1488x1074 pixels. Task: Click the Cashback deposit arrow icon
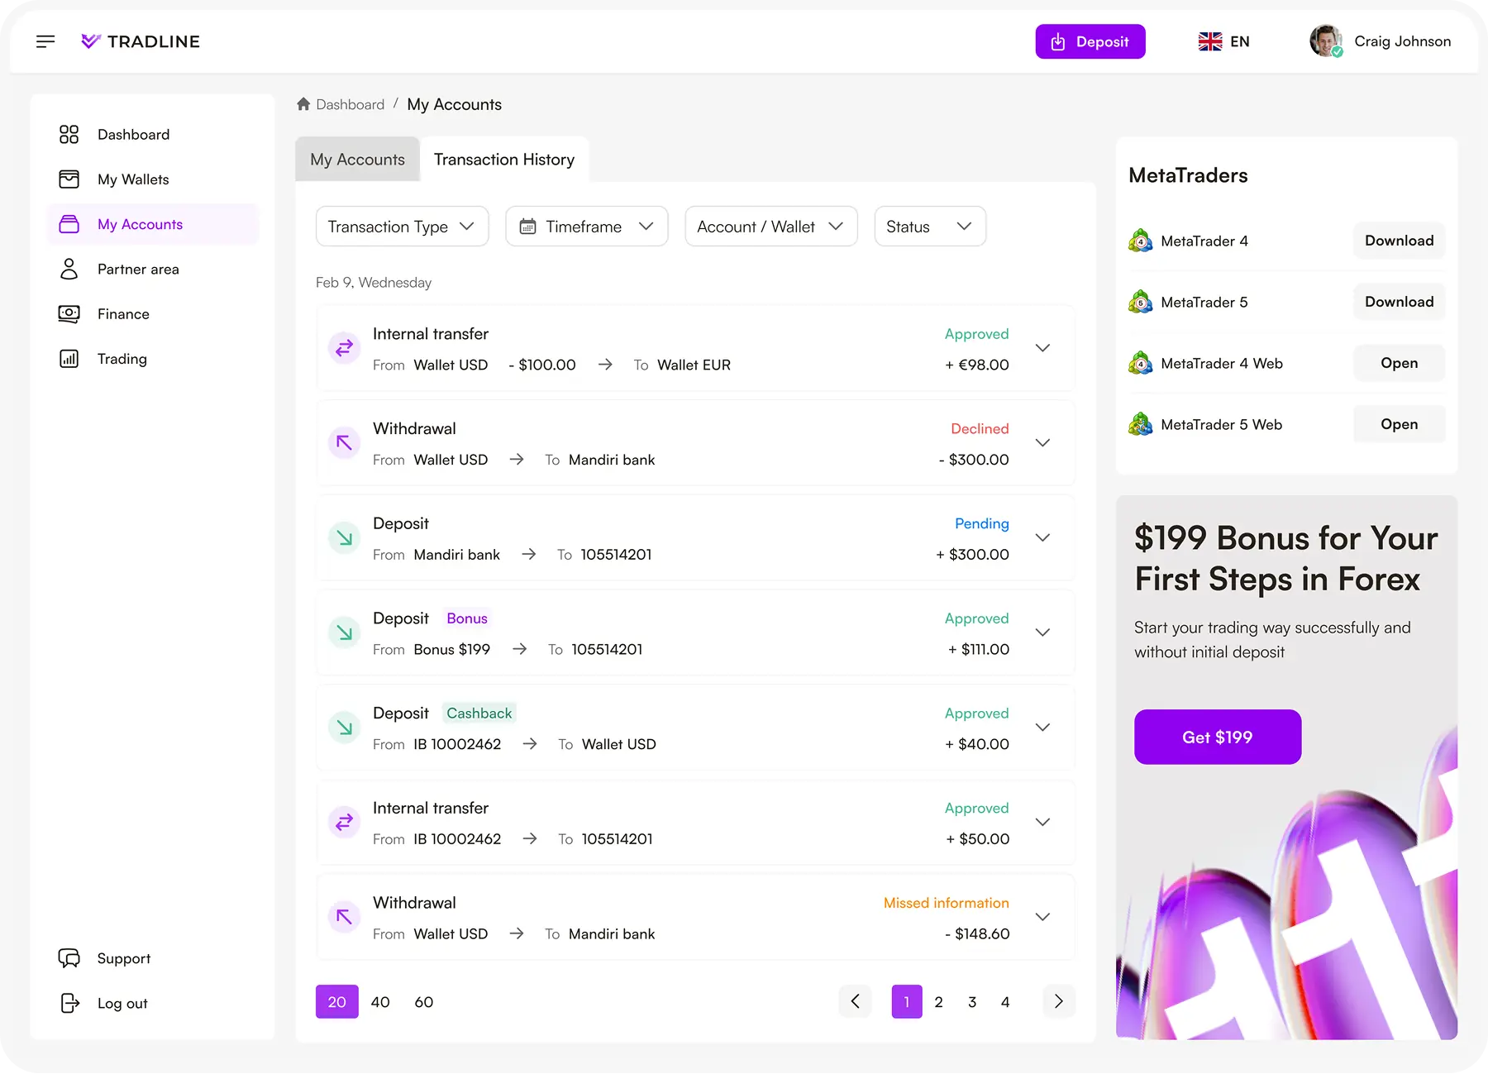[345, 728]
